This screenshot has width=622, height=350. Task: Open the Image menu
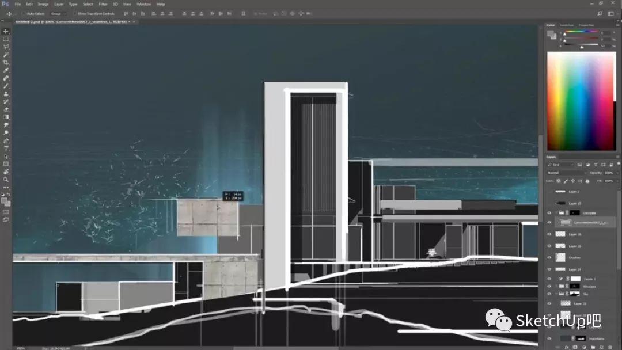[x=43, y=4]
